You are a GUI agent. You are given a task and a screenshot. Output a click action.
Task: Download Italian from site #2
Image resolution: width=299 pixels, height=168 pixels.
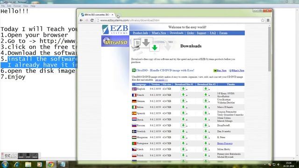click(x=206, y=107)
